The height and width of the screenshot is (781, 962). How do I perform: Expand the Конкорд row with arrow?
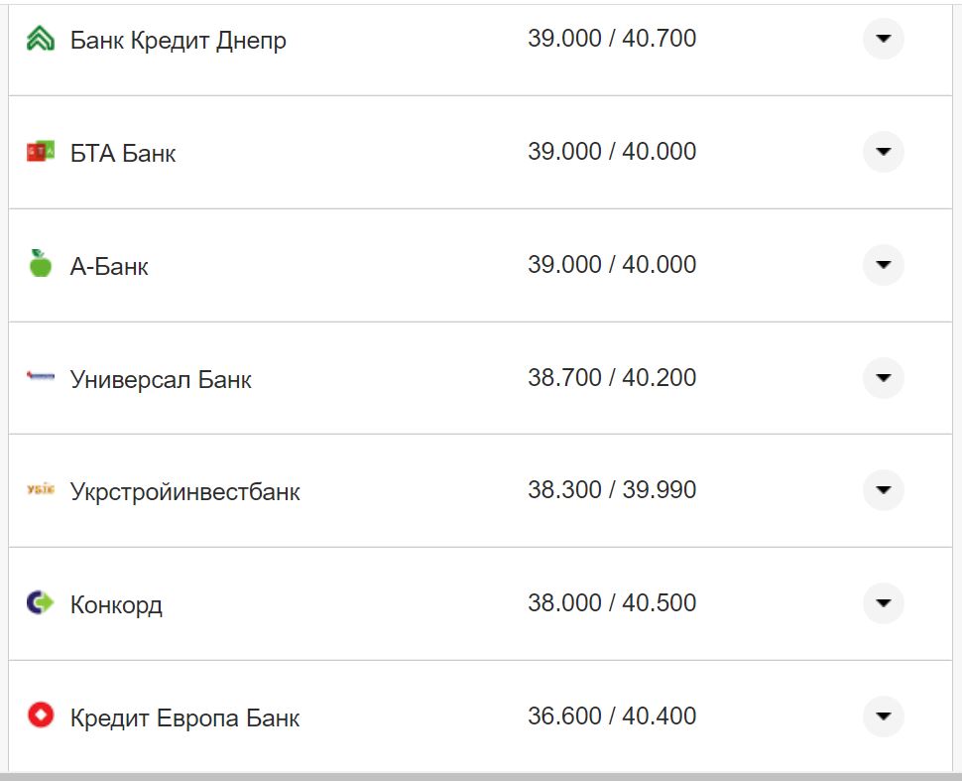click(x=883, y=603)
